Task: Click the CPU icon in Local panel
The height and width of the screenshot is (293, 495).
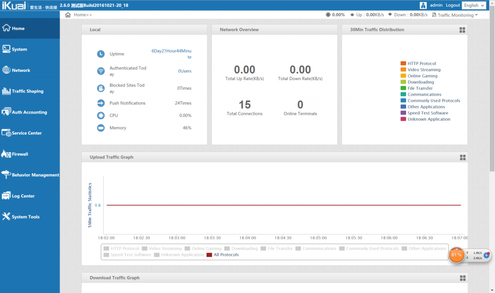Action: point(101,115)
